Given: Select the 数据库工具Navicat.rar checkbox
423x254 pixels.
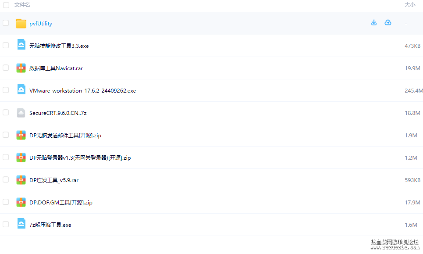Looking at the screenshot, I should (x=6, y=68).
